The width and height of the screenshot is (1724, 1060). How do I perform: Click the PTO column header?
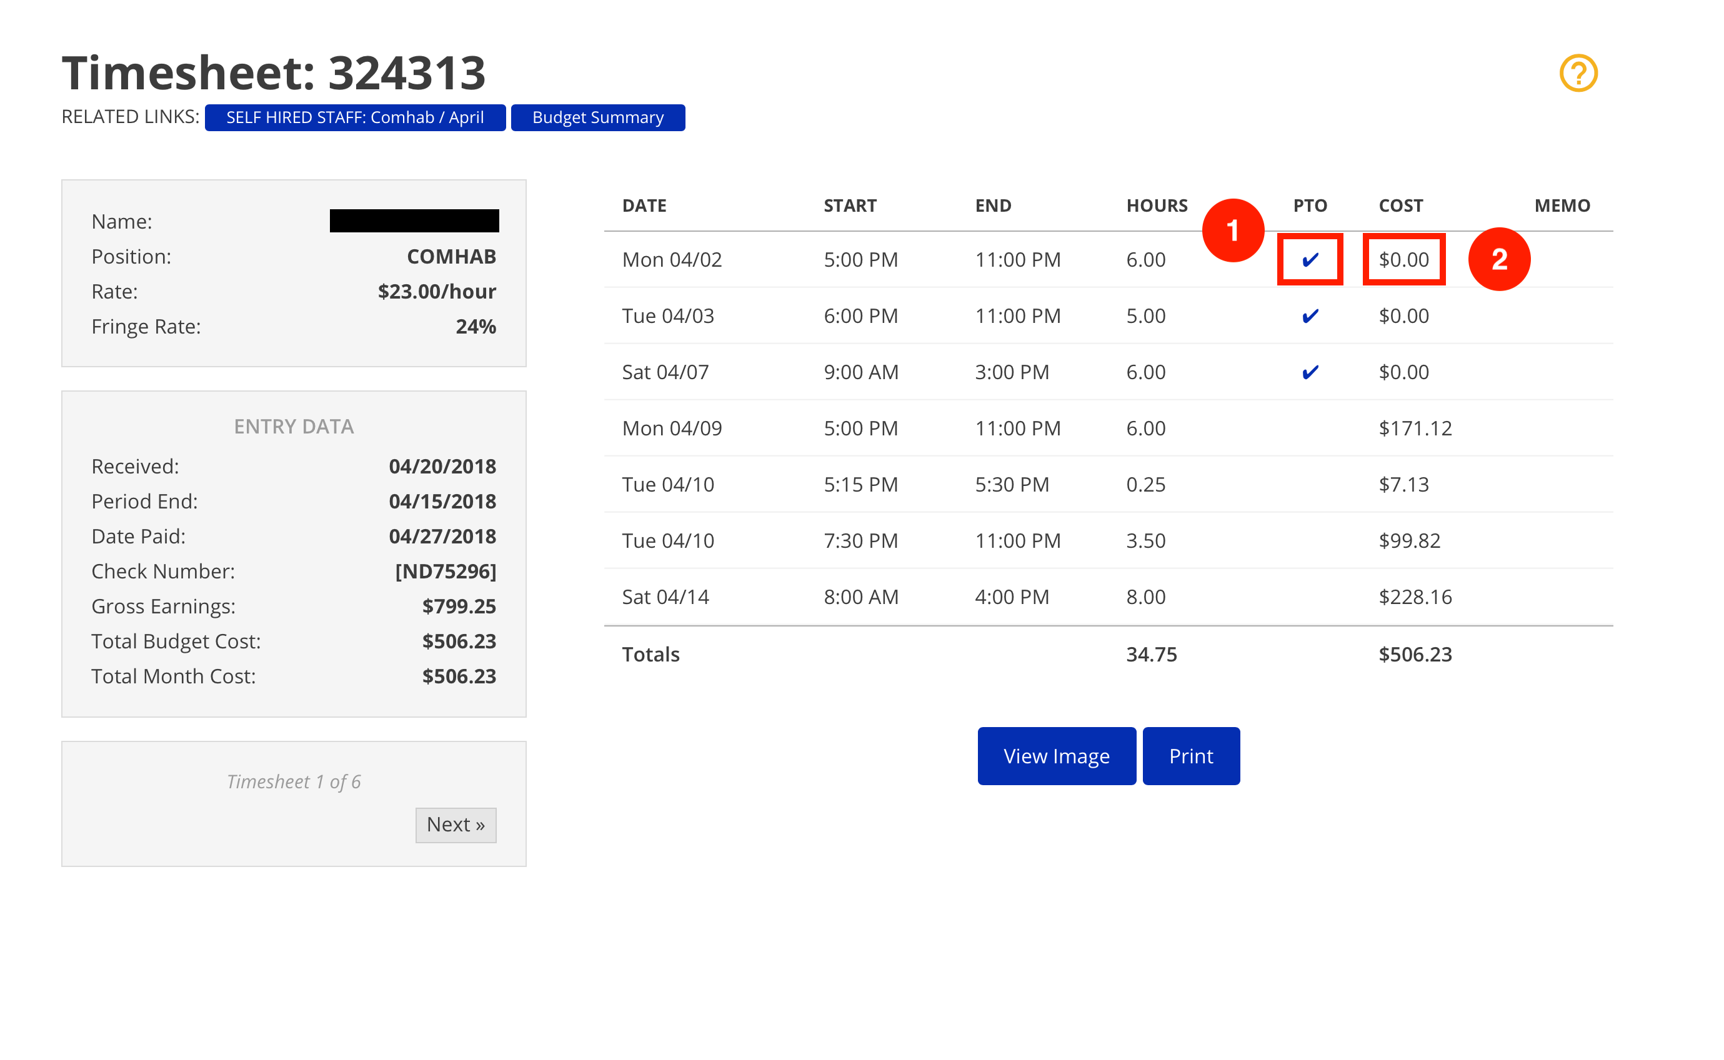click(x=1310, y=206)
